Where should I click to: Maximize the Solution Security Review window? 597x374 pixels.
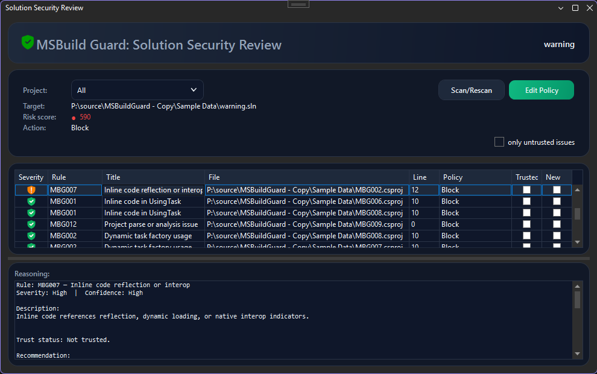(575, 8)
